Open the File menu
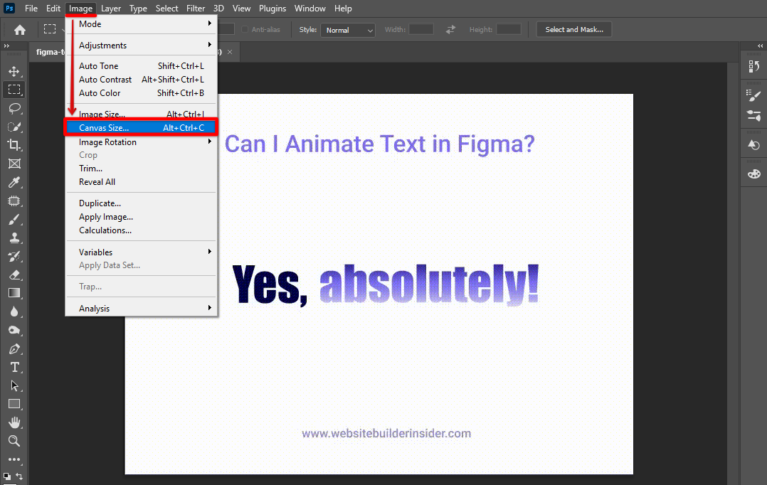This screenshot has height=485, width=767. pos(31,9)
